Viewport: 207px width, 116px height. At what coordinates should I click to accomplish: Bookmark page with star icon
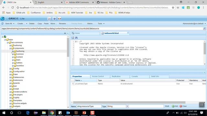point(173,8)
